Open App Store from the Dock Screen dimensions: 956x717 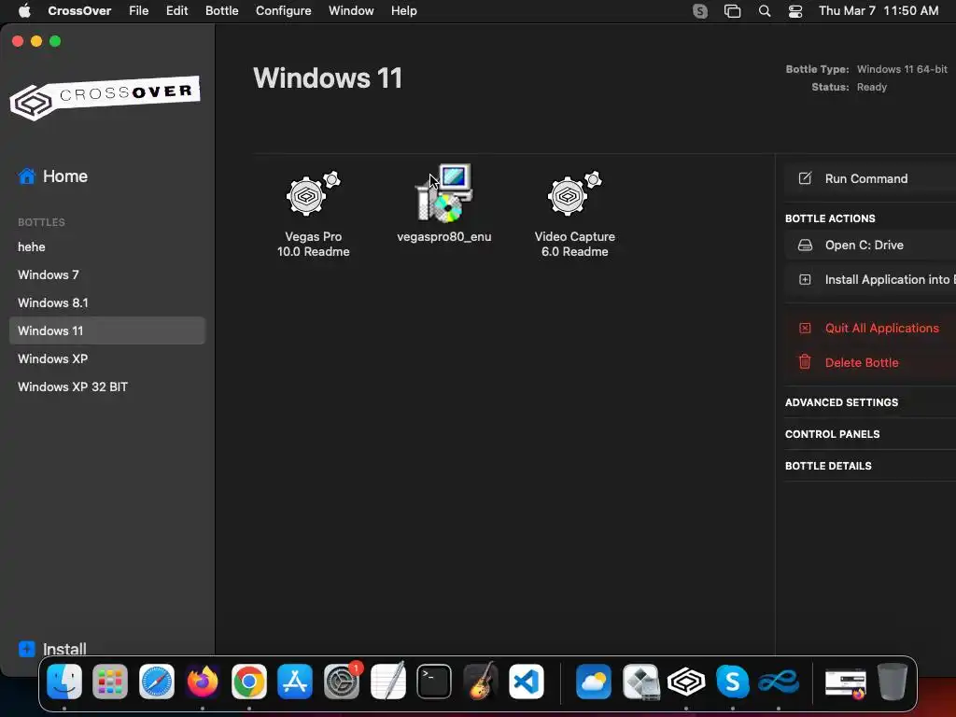pyautogui.click(x=295, y=682)
